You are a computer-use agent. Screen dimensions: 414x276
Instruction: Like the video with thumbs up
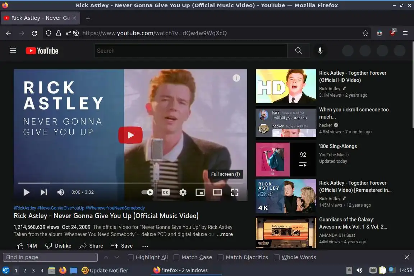pyautogui.click(x=27, y=246)
